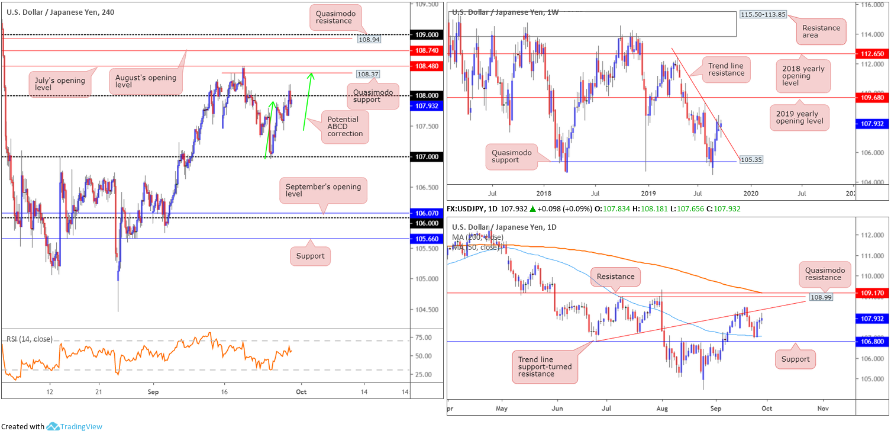Click the 'July's opening level' callout

pyautogui.click(x=59, y=84)
